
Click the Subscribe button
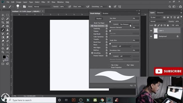168,71
